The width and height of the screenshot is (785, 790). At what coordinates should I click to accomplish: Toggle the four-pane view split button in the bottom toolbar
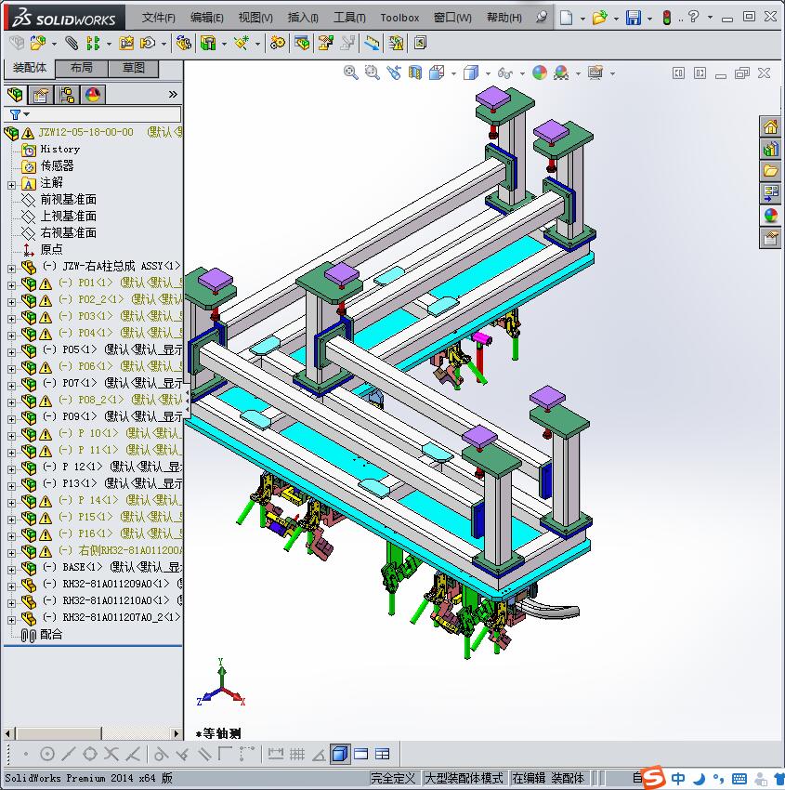pyautogui.click(x=383, y=754)
